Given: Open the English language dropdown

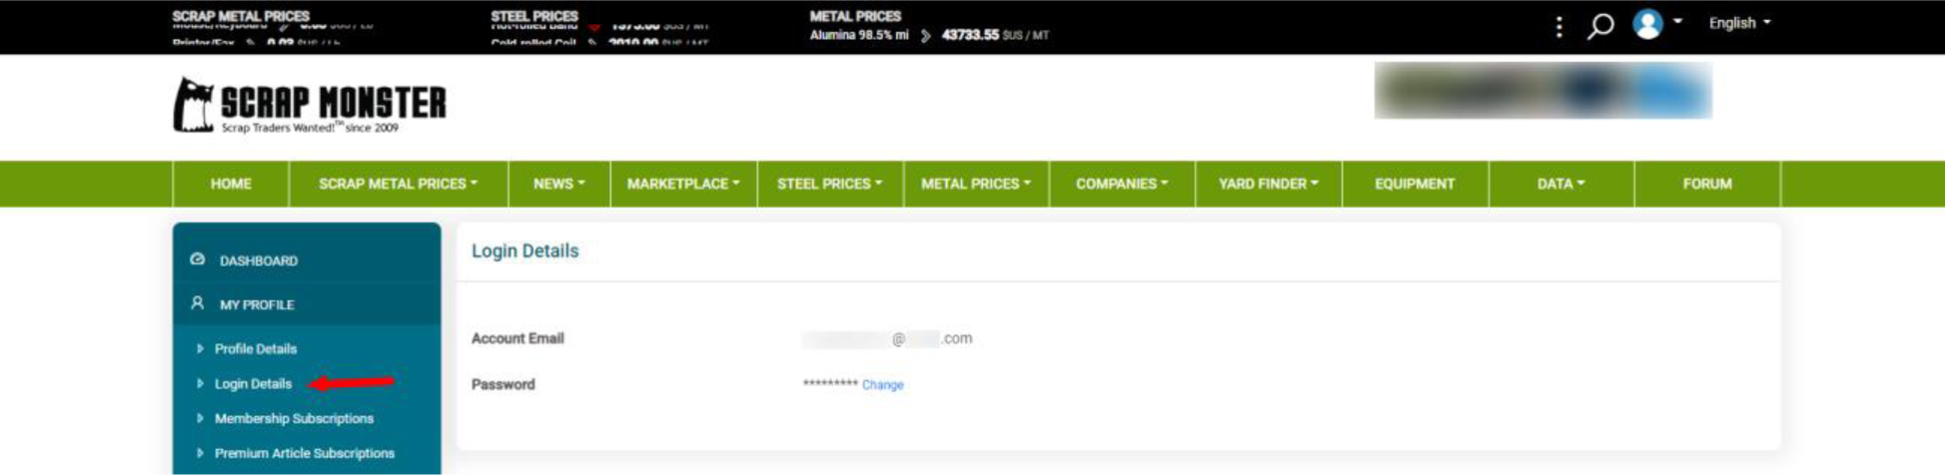Looking at the screenshot, I should point(1739,23).
